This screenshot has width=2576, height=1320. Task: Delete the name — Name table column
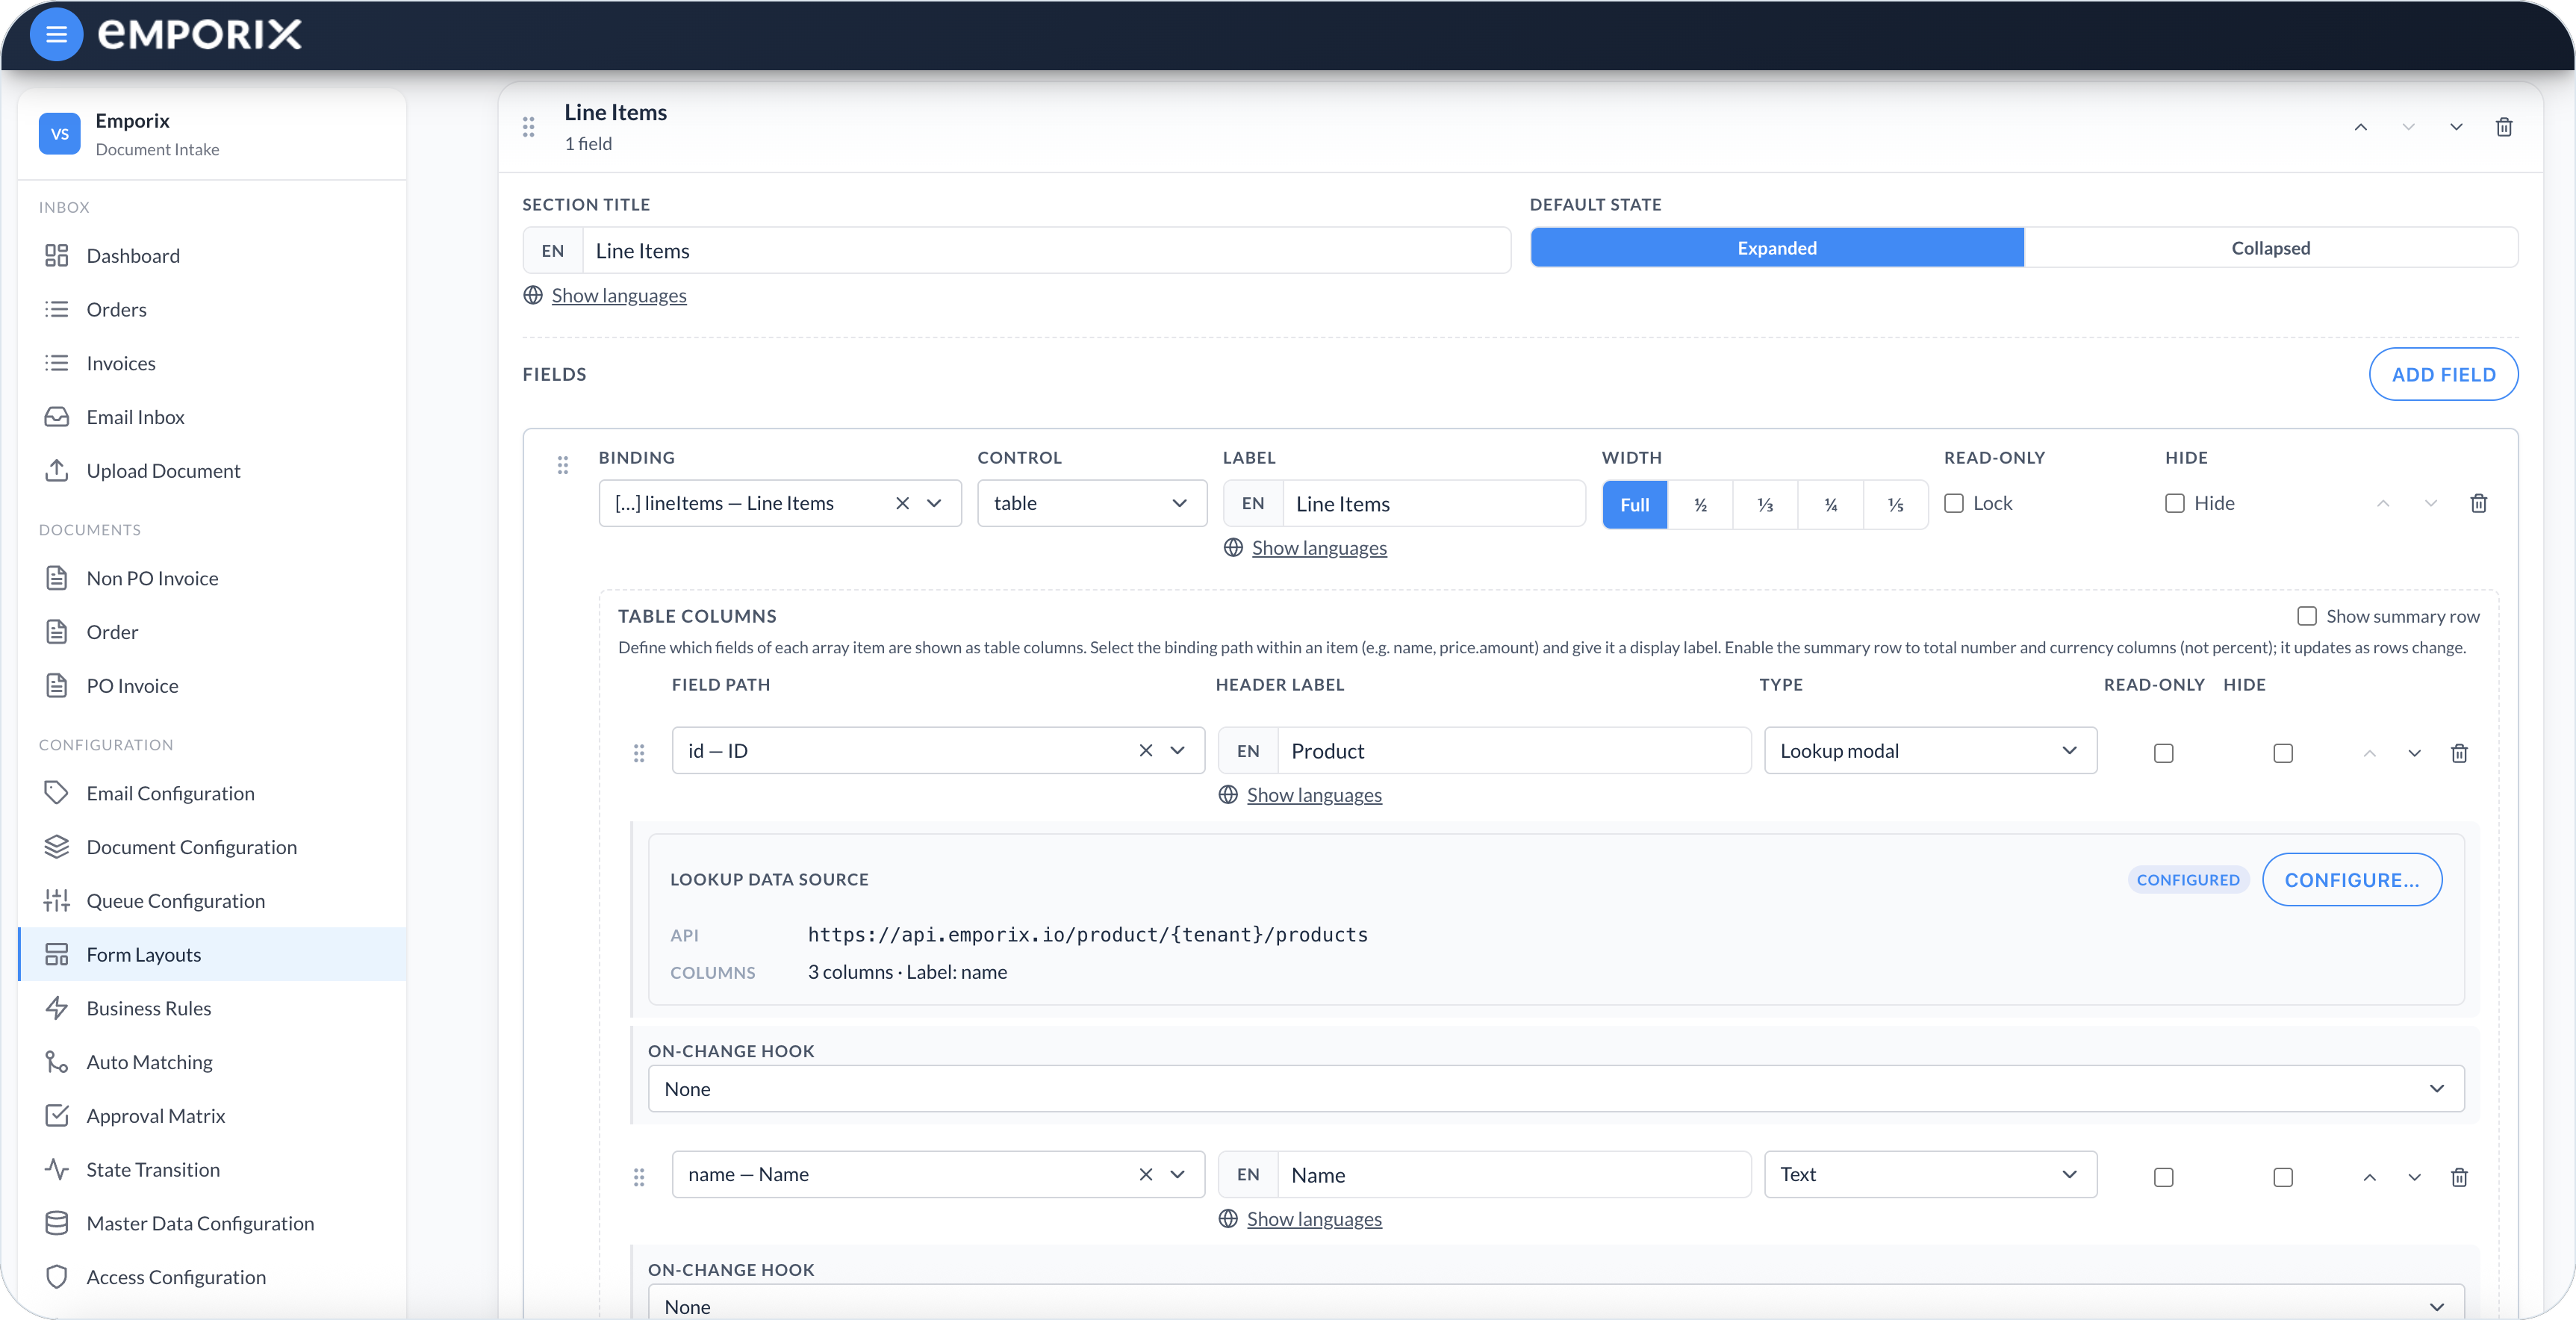[x=2459, y=1177]
